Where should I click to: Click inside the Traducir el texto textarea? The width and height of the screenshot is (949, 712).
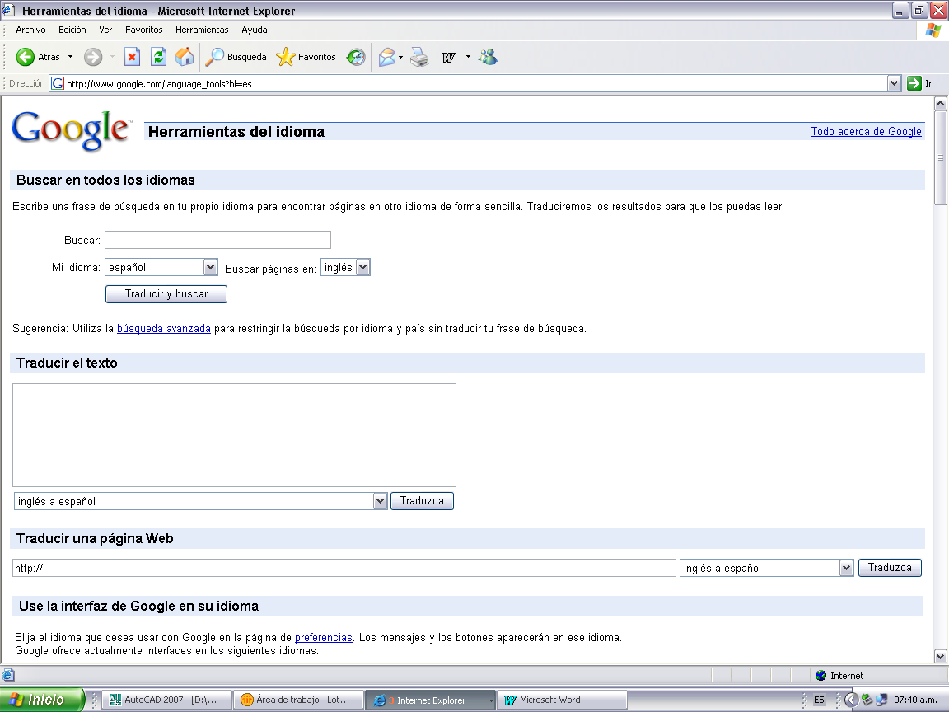pyautogui.click(x=234, y=435)
